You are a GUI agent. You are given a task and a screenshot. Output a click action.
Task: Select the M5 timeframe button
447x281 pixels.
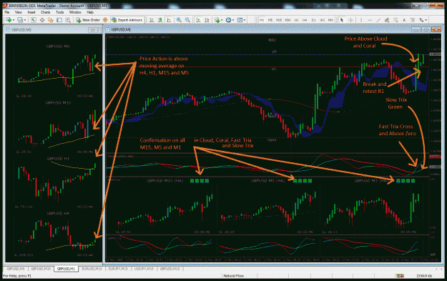[270, 20]
